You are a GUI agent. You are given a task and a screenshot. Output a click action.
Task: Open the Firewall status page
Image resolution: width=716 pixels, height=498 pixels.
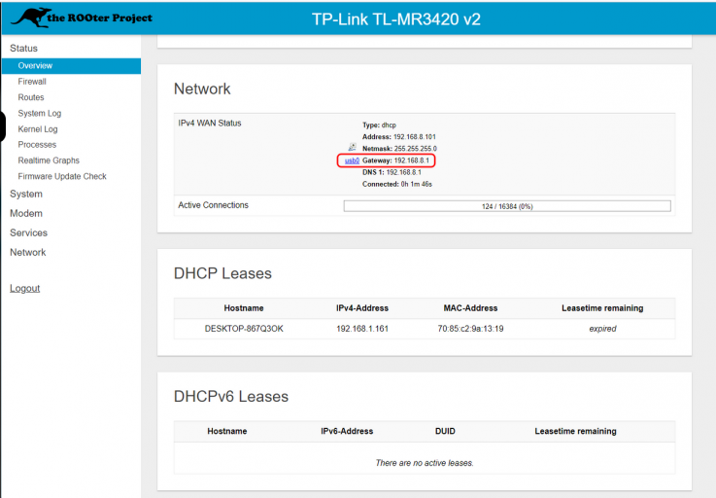click(32, 82)
